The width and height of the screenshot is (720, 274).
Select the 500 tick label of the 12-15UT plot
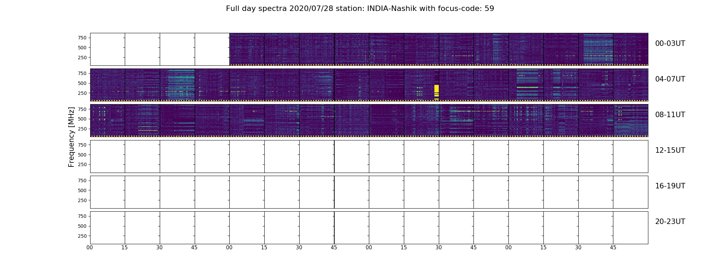82,155
